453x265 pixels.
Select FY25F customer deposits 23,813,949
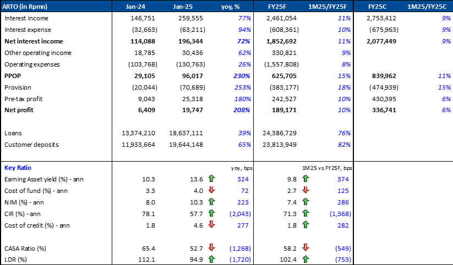click(280, 145)
